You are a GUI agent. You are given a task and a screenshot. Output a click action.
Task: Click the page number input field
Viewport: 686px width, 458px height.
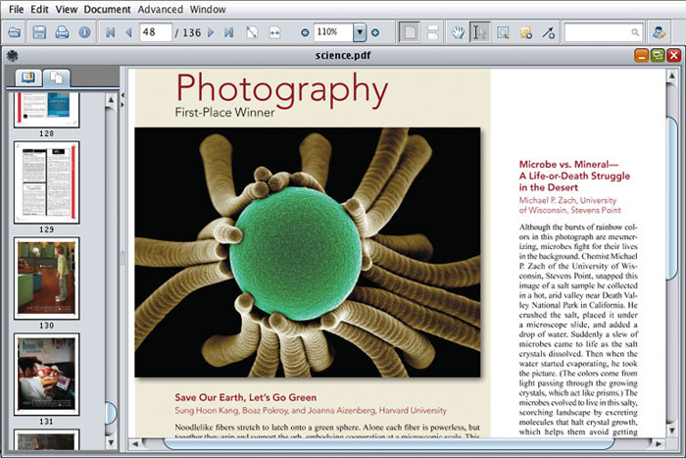[154, 32]
